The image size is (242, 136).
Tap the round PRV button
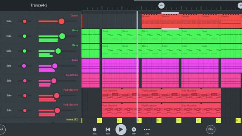tap(211, 130)
